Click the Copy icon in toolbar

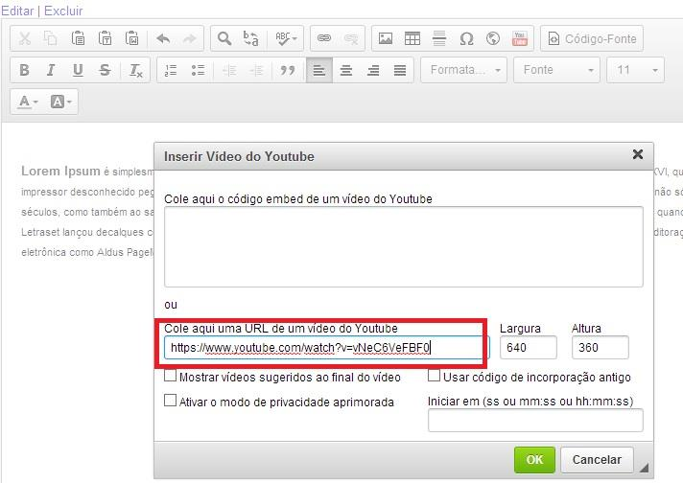(51, 38)
